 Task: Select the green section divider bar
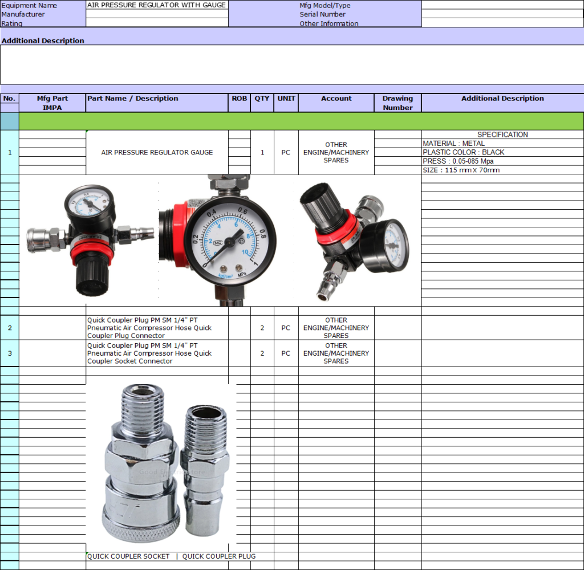[301, 121]
